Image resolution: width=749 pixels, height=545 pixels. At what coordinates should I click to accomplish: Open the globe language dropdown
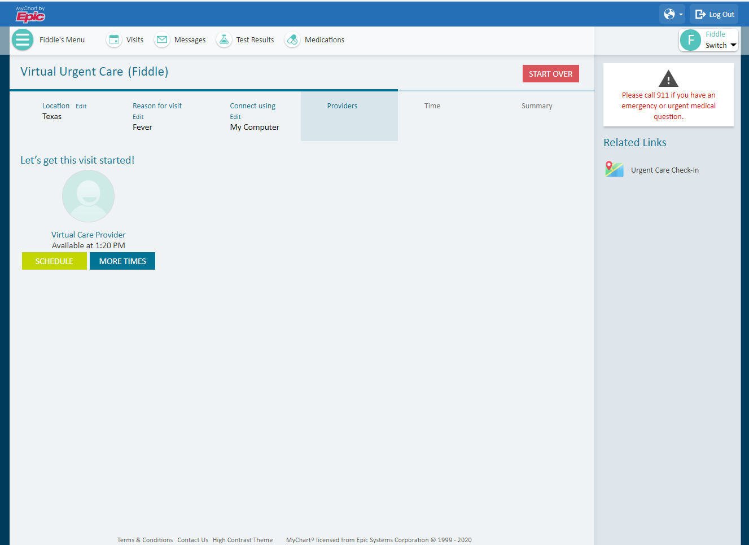pos(672,14)
